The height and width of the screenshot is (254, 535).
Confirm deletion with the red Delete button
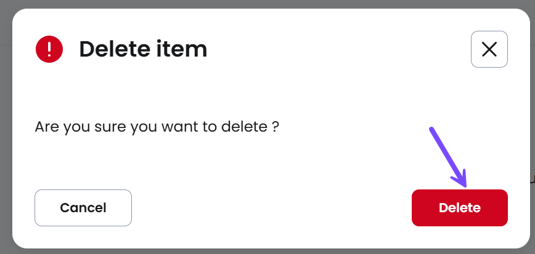tap(460, 208)
